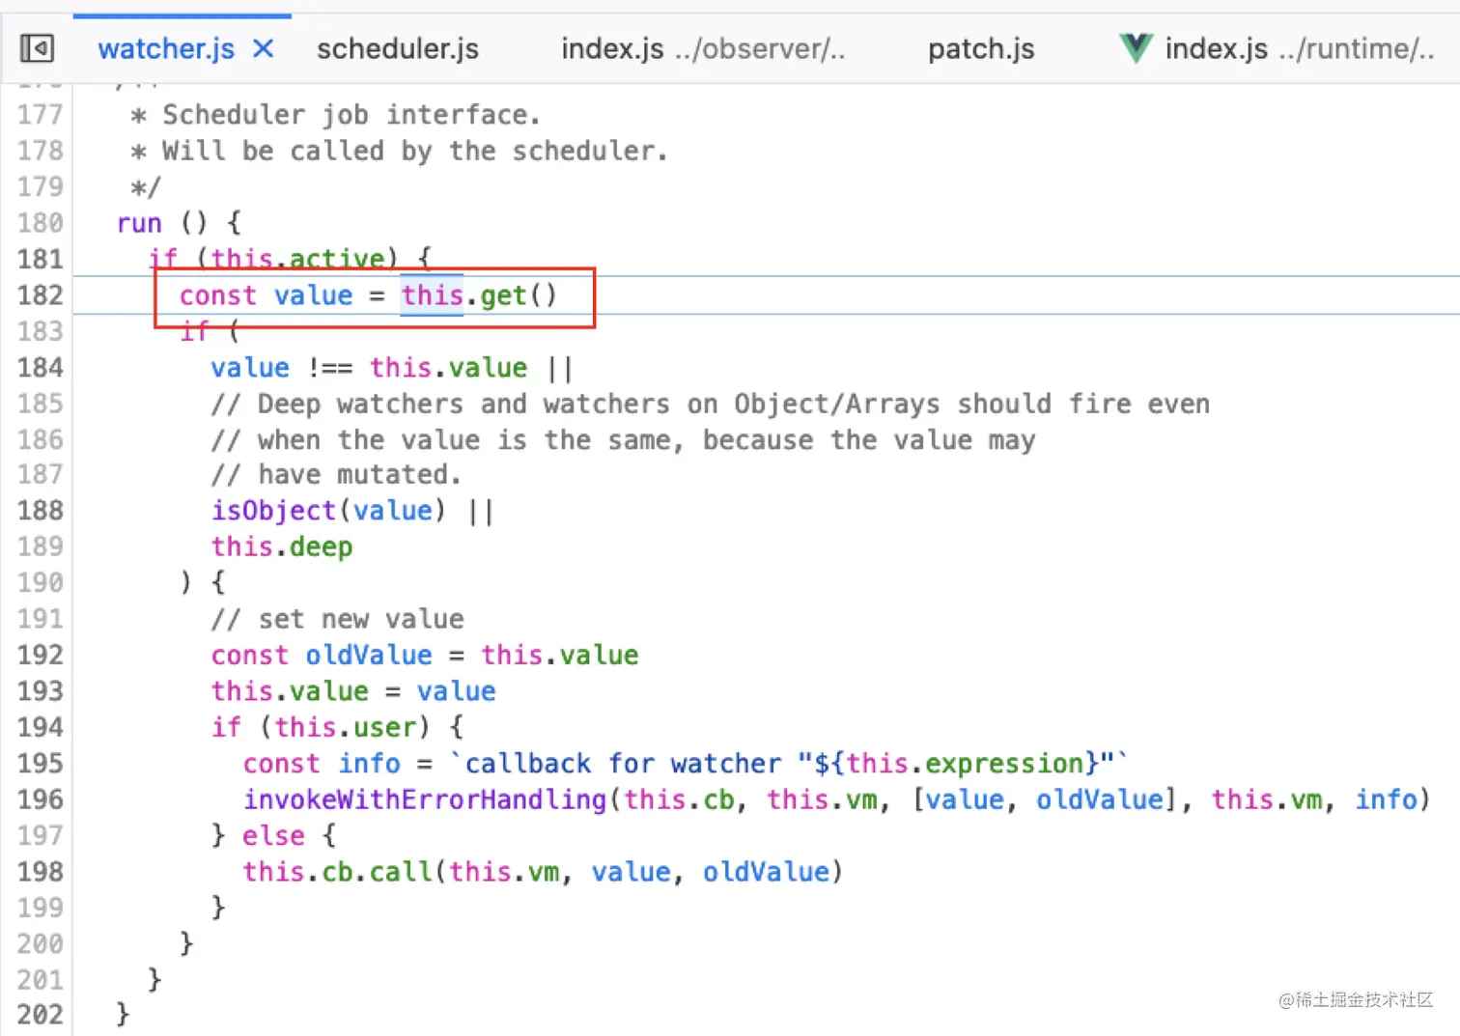Switch to the patch.js tab
Screen dimensions: 1460x1036
981,48
